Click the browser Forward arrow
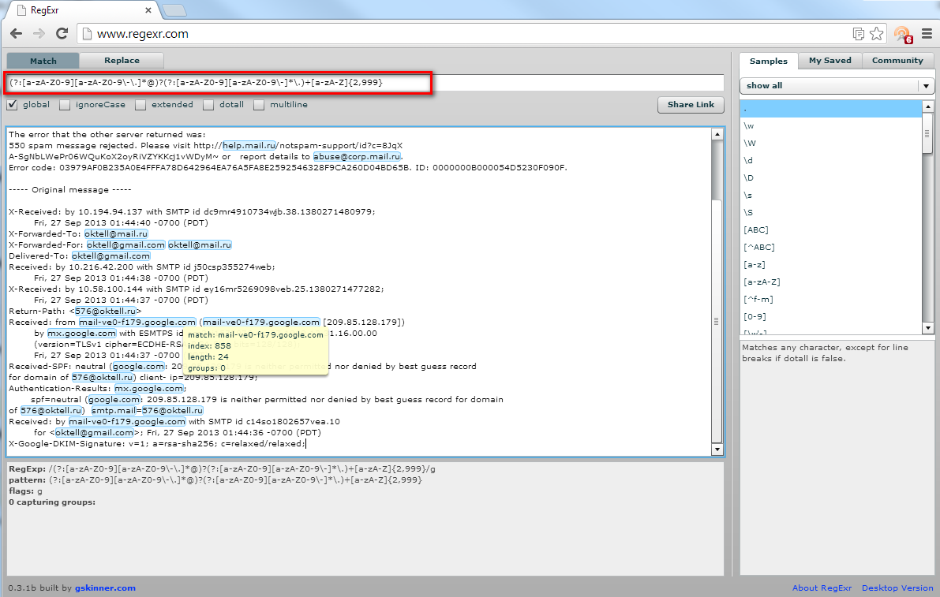 point(39,34)
